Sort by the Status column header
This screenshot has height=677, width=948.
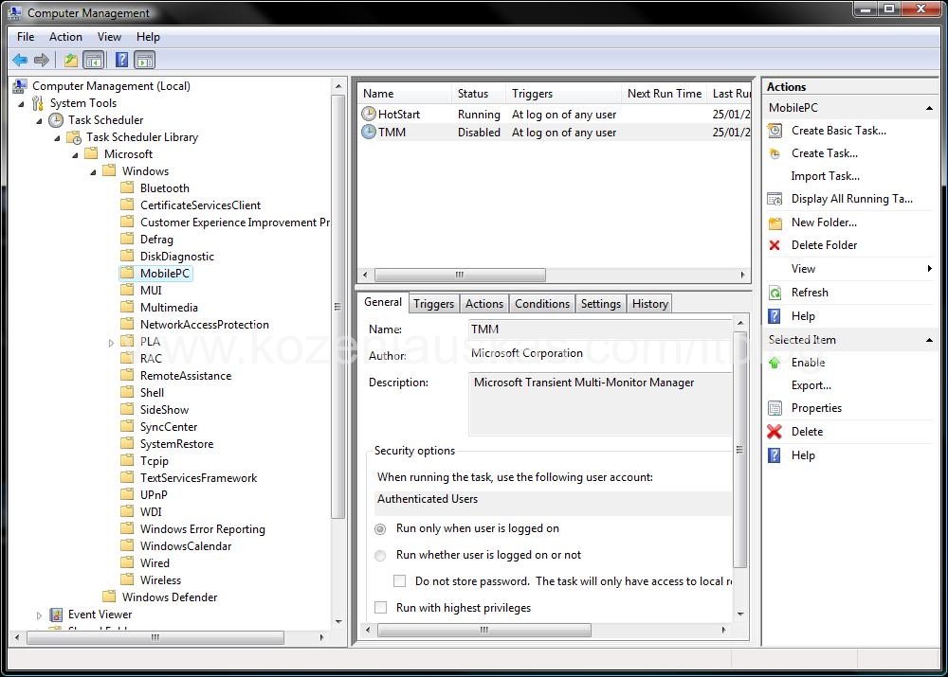tap(478, 94)
